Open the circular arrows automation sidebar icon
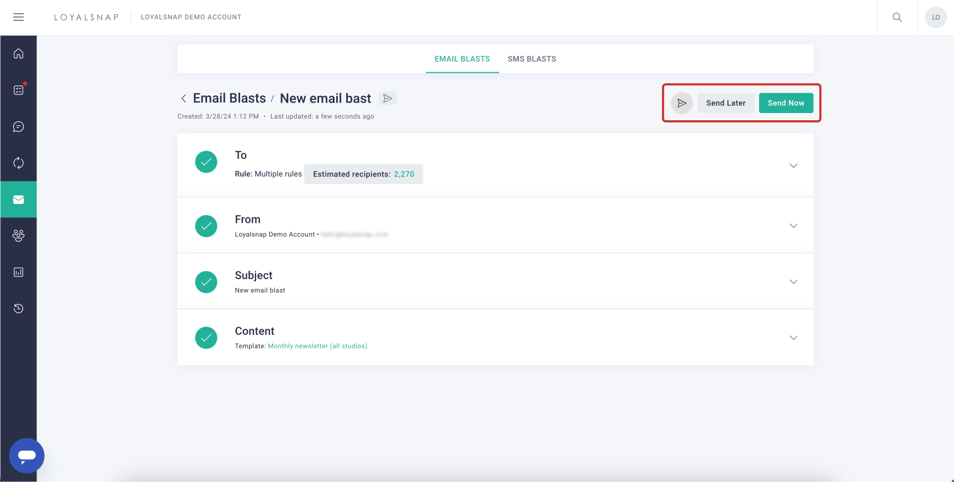954x482 pixels. pos(18,163)
